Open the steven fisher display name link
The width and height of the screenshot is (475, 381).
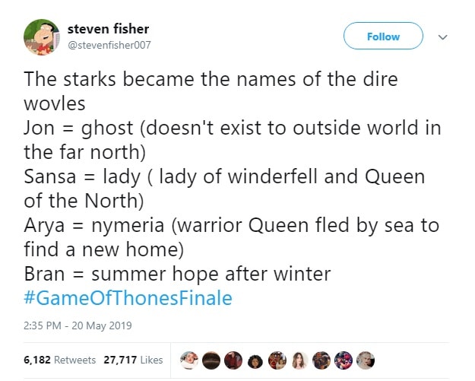[x=108, y=29]
